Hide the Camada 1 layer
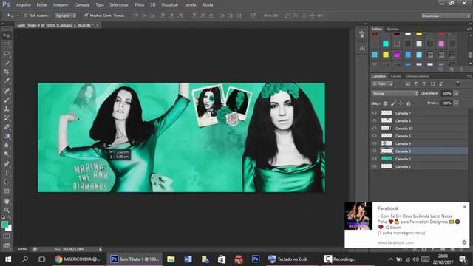The width and height of the screenshot is (473, 266). pos(375,166)
